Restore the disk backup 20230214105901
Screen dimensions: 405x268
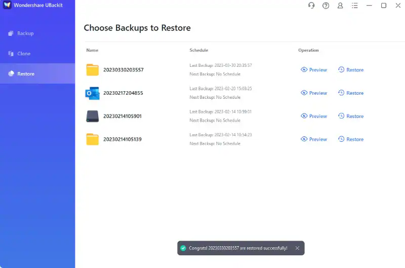[x=351, y=116]
